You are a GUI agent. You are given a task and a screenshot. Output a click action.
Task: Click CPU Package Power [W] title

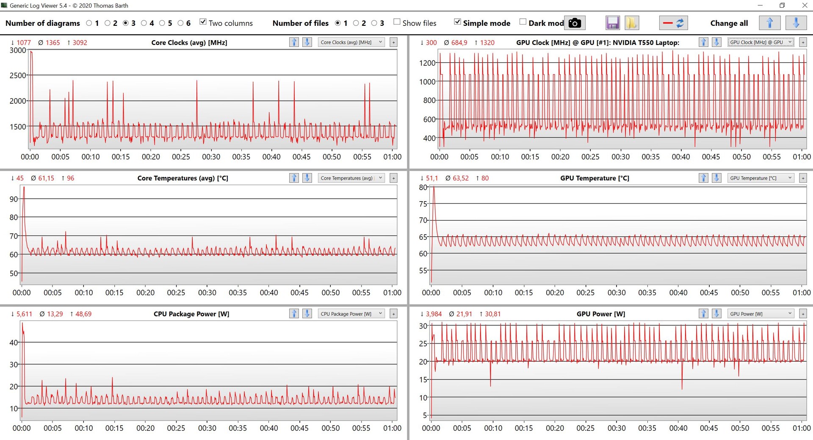[191, 314]
